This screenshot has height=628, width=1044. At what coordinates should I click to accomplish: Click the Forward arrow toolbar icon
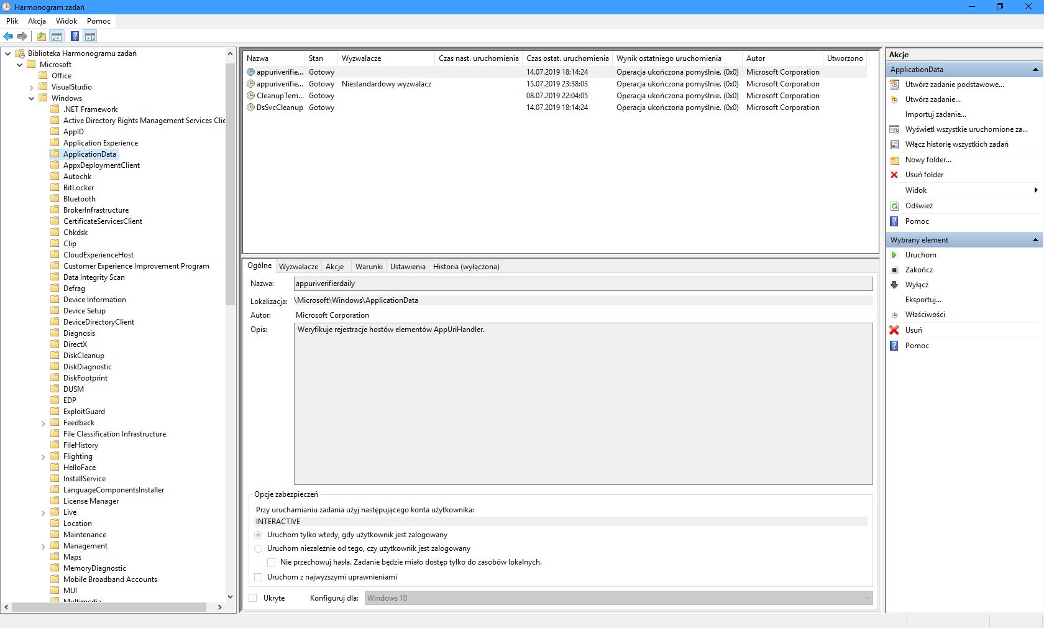point(22,37)
